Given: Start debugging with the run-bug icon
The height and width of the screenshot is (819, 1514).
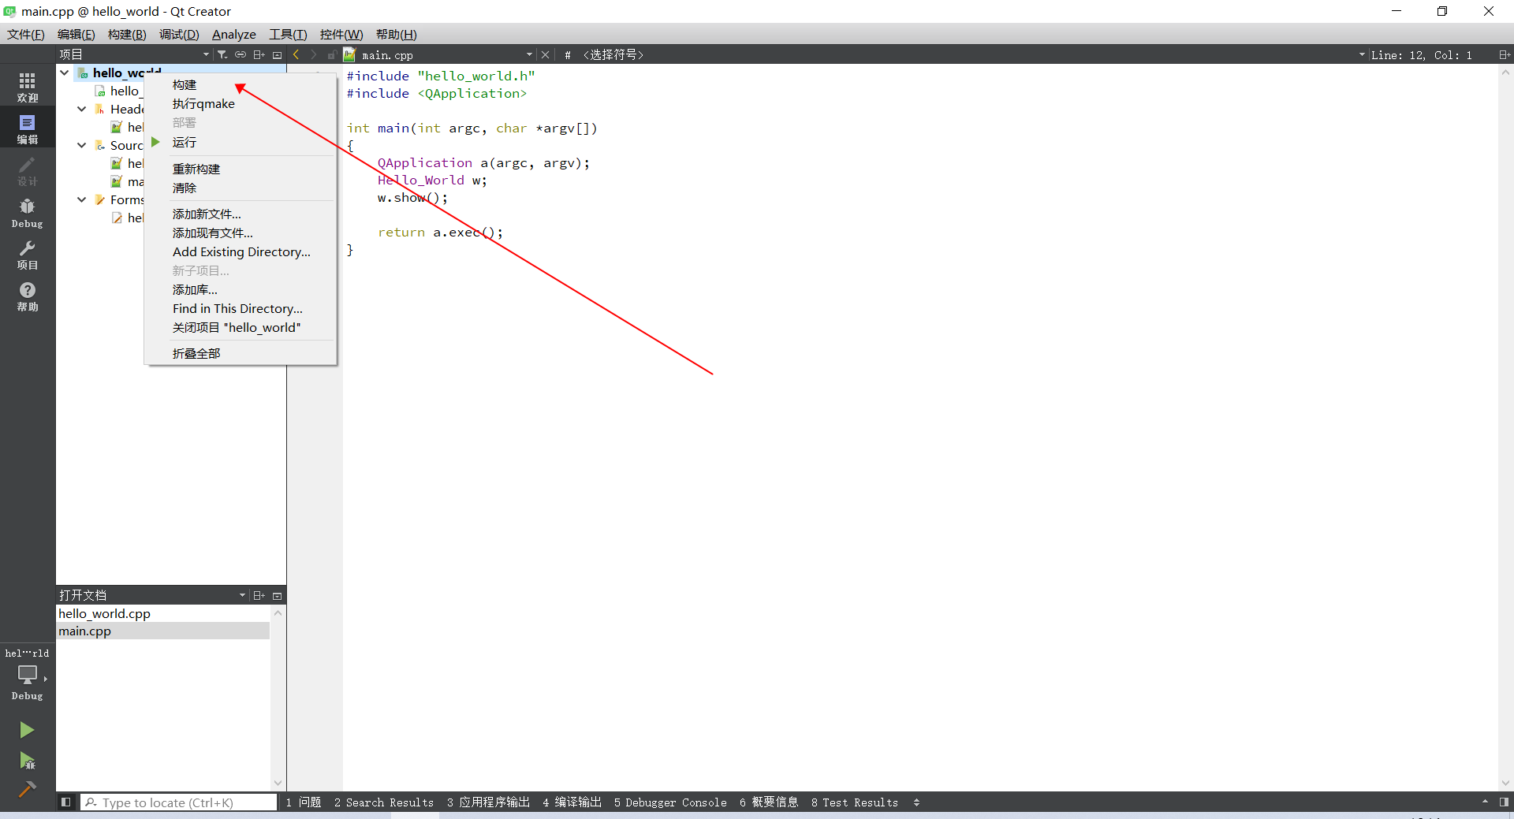Looking at the screenshot, I should [x=27, y=761].
